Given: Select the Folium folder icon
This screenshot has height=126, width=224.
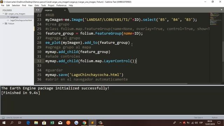Looking at the screenshot, I should point(6,23).
